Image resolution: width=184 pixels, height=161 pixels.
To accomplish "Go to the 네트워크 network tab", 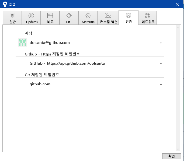I will 148,18.
